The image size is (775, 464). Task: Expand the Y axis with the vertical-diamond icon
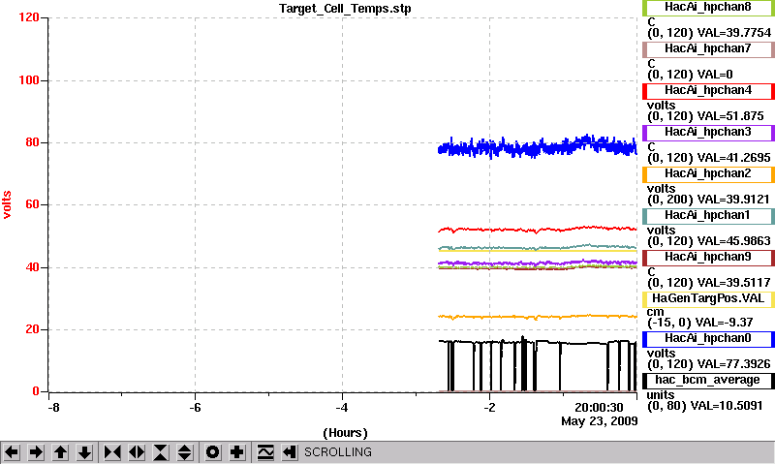[x=185, y=452]
